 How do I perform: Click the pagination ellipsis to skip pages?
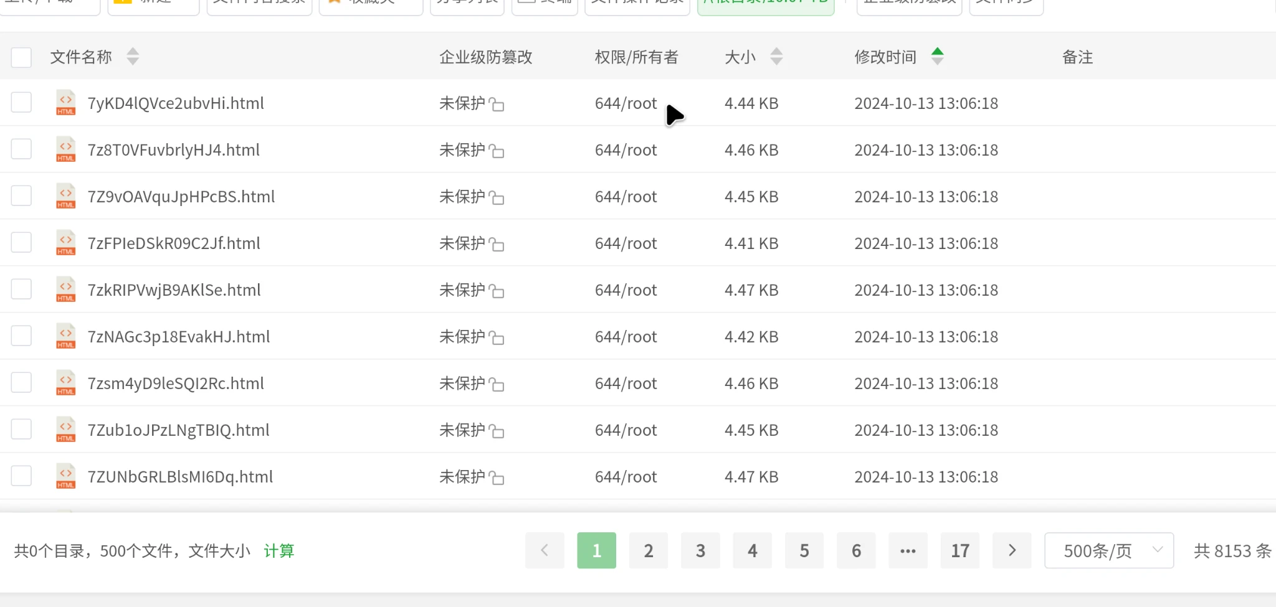pos(908,550)
